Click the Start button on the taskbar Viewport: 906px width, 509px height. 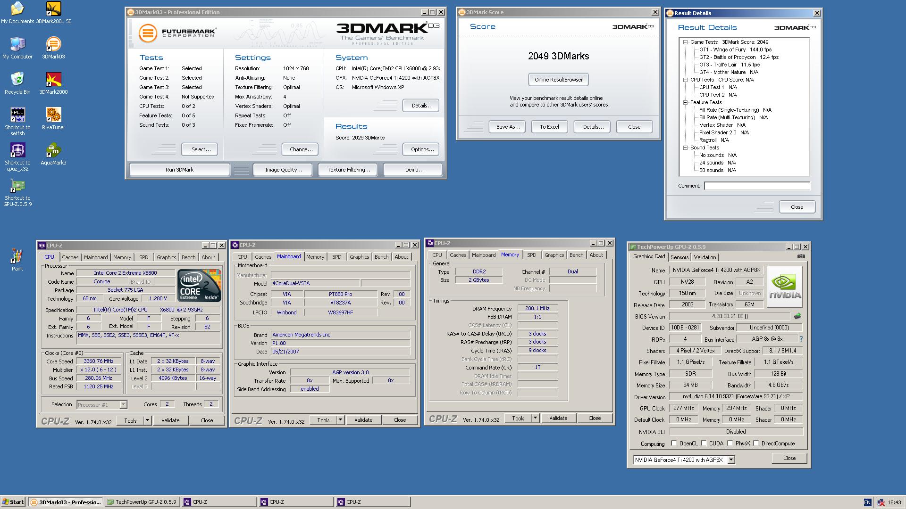13,502
